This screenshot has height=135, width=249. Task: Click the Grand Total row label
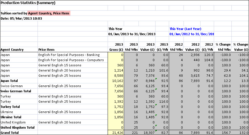10,133
